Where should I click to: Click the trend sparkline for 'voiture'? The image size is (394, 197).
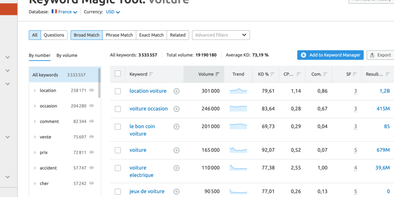(238, 150)
